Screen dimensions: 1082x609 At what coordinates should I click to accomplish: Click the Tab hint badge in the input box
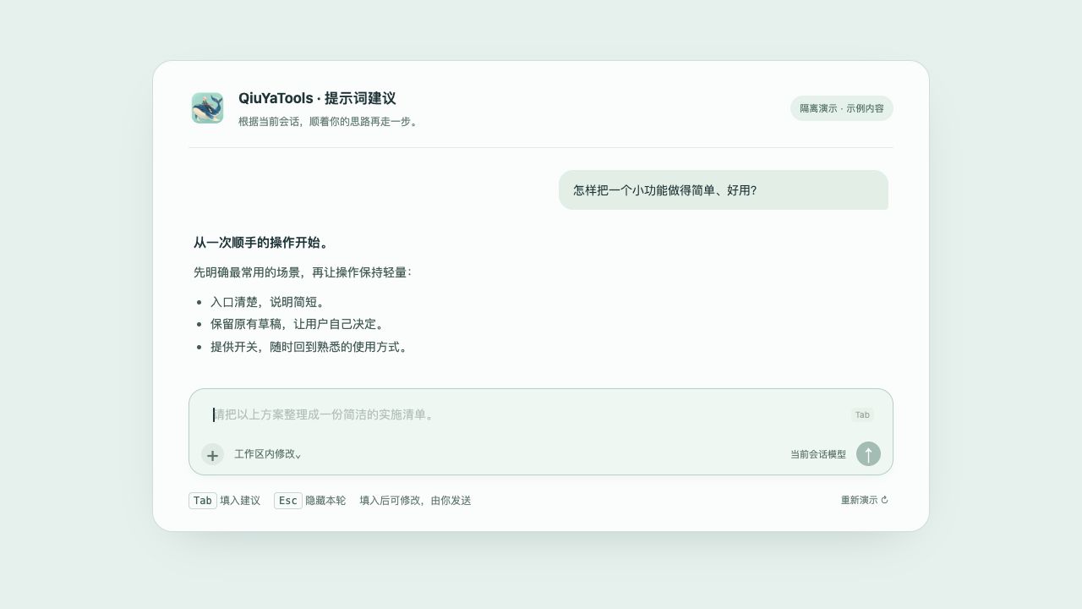pyautogui.click(x=862, y=414)
